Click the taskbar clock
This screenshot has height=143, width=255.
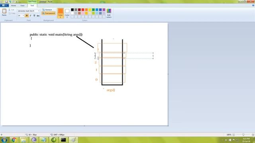pos(246,140)
